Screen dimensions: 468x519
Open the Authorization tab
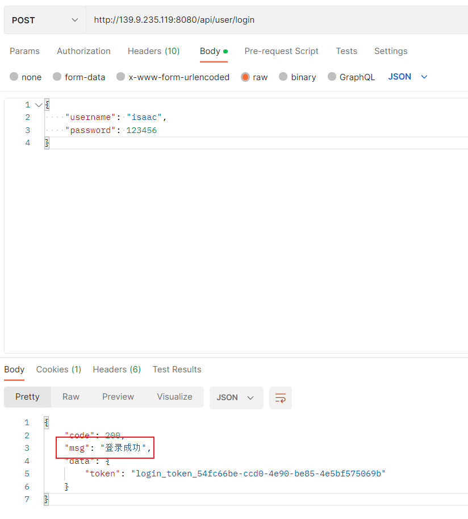click(x=83, y=51)
